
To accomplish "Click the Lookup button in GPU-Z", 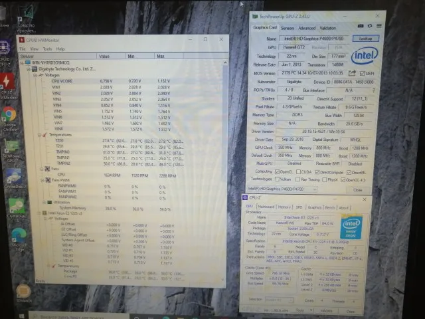I will click(366, 39).
